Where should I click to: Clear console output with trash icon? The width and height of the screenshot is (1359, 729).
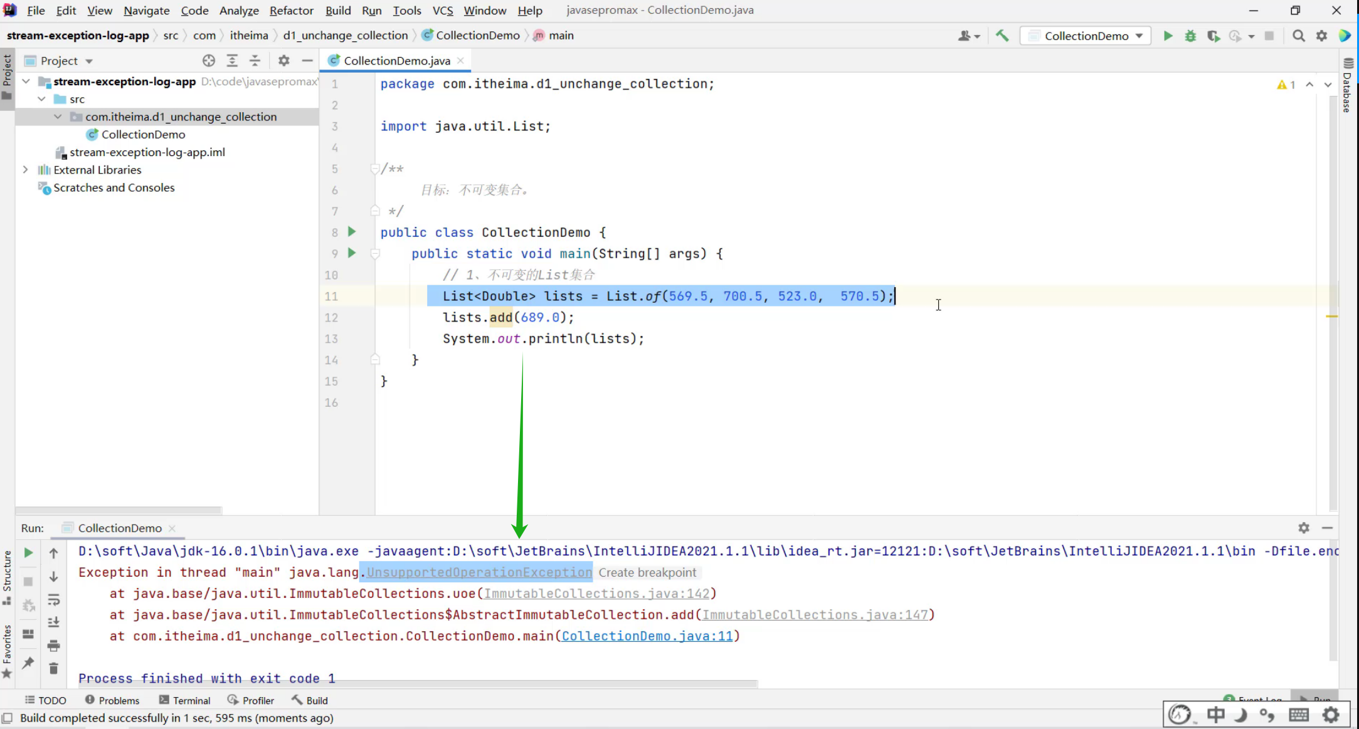coord(54,669)
